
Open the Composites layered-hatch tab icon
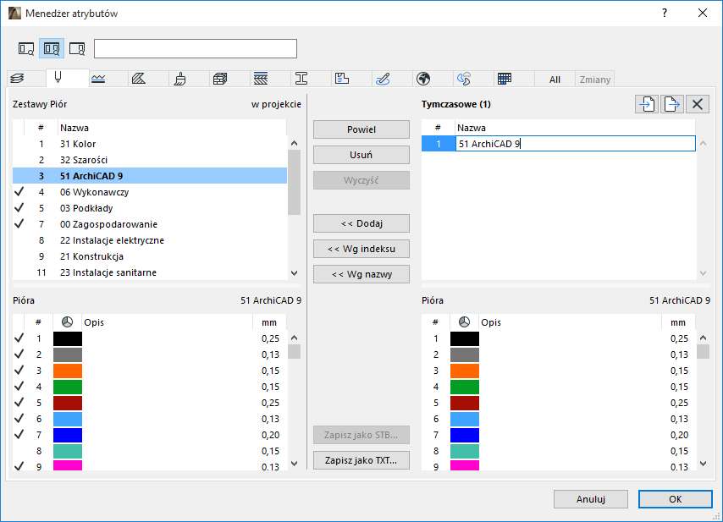click(261, 79)
